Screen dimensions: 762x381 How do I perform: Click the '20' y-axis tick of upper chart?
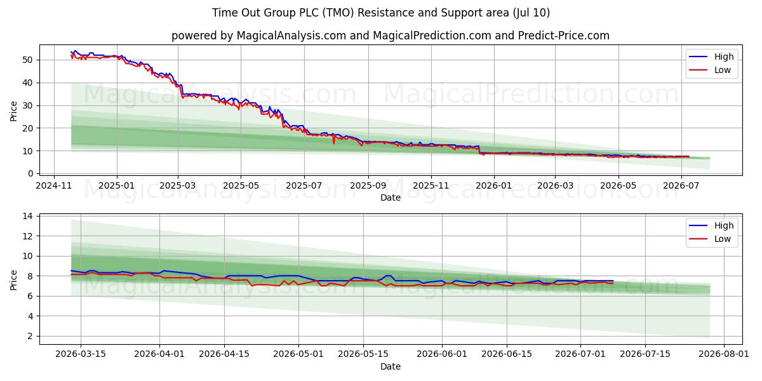(x=29, y=128)
